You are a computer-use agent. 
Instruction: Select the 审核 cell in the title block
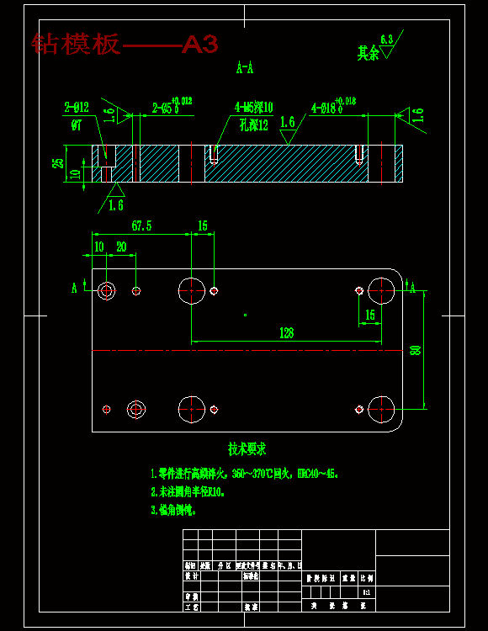pos(191,597)
